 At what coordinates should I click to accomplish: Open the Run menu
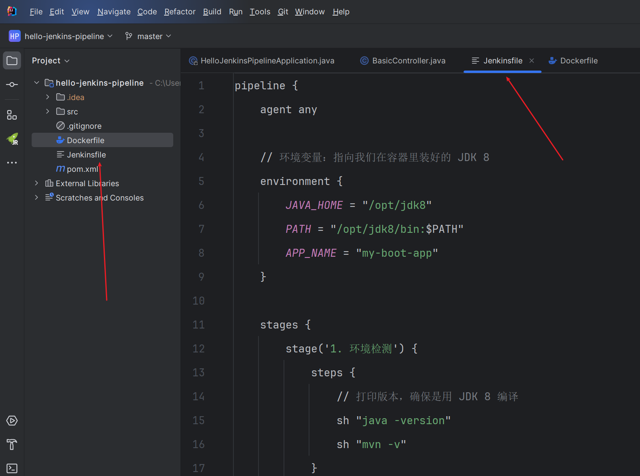pyautogui.click(x=236, y=12)
